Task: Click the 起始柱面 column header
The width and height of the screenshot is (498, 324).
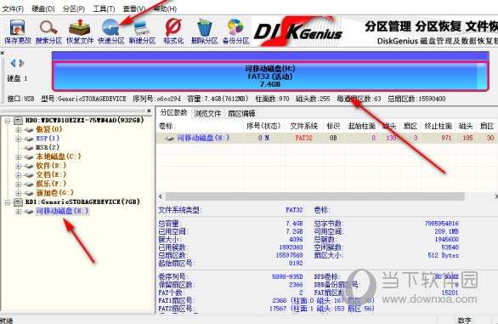Action: pyautogui.click(x=362, y=126)
